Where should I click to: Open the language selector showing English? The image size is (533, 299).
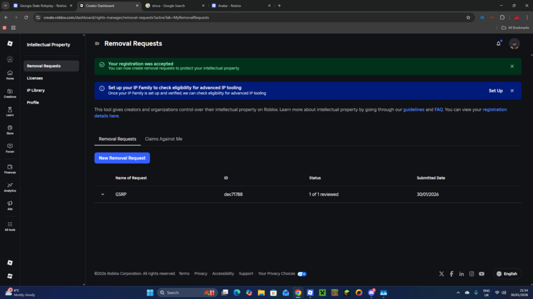click(x=507, y=274)
